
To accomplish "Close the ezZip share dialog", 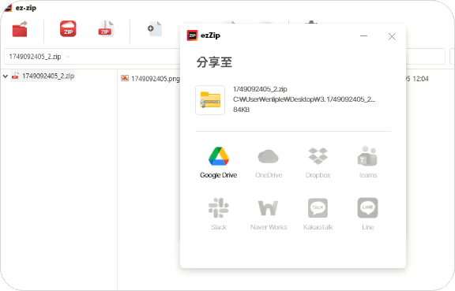I will click(392, 36).
